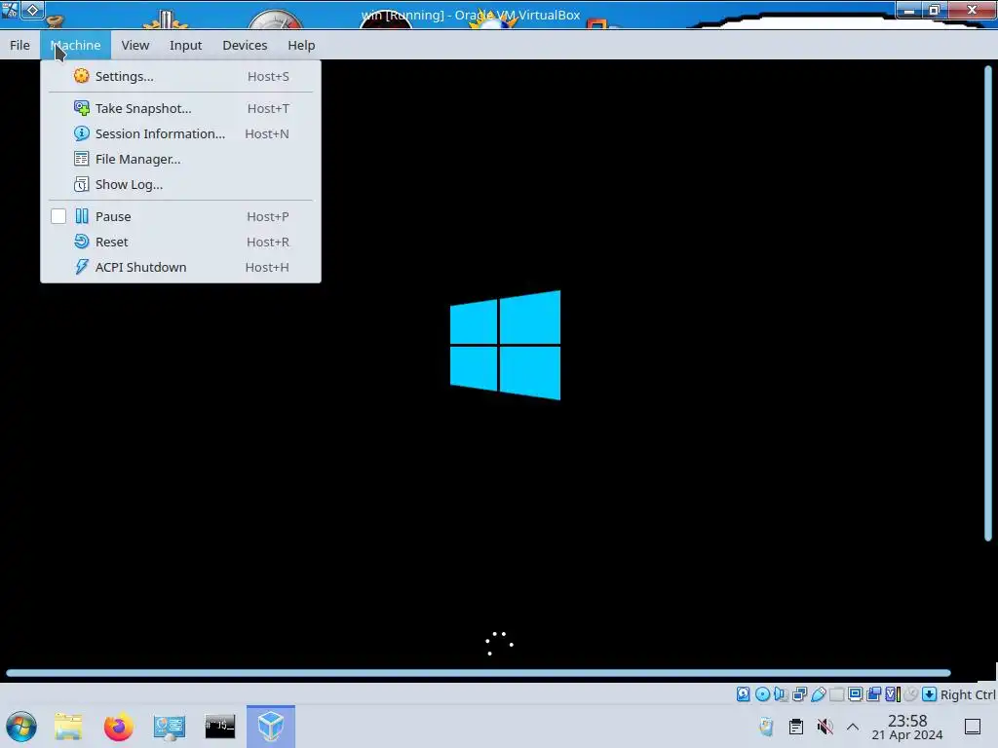
Task: Open the clipboard tray icon
Action: click(x=795, y=727)
